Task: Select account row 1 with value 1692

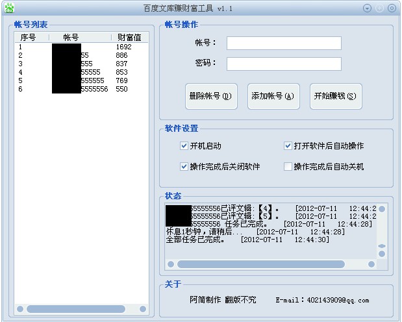Action: [x=81, y=47]
